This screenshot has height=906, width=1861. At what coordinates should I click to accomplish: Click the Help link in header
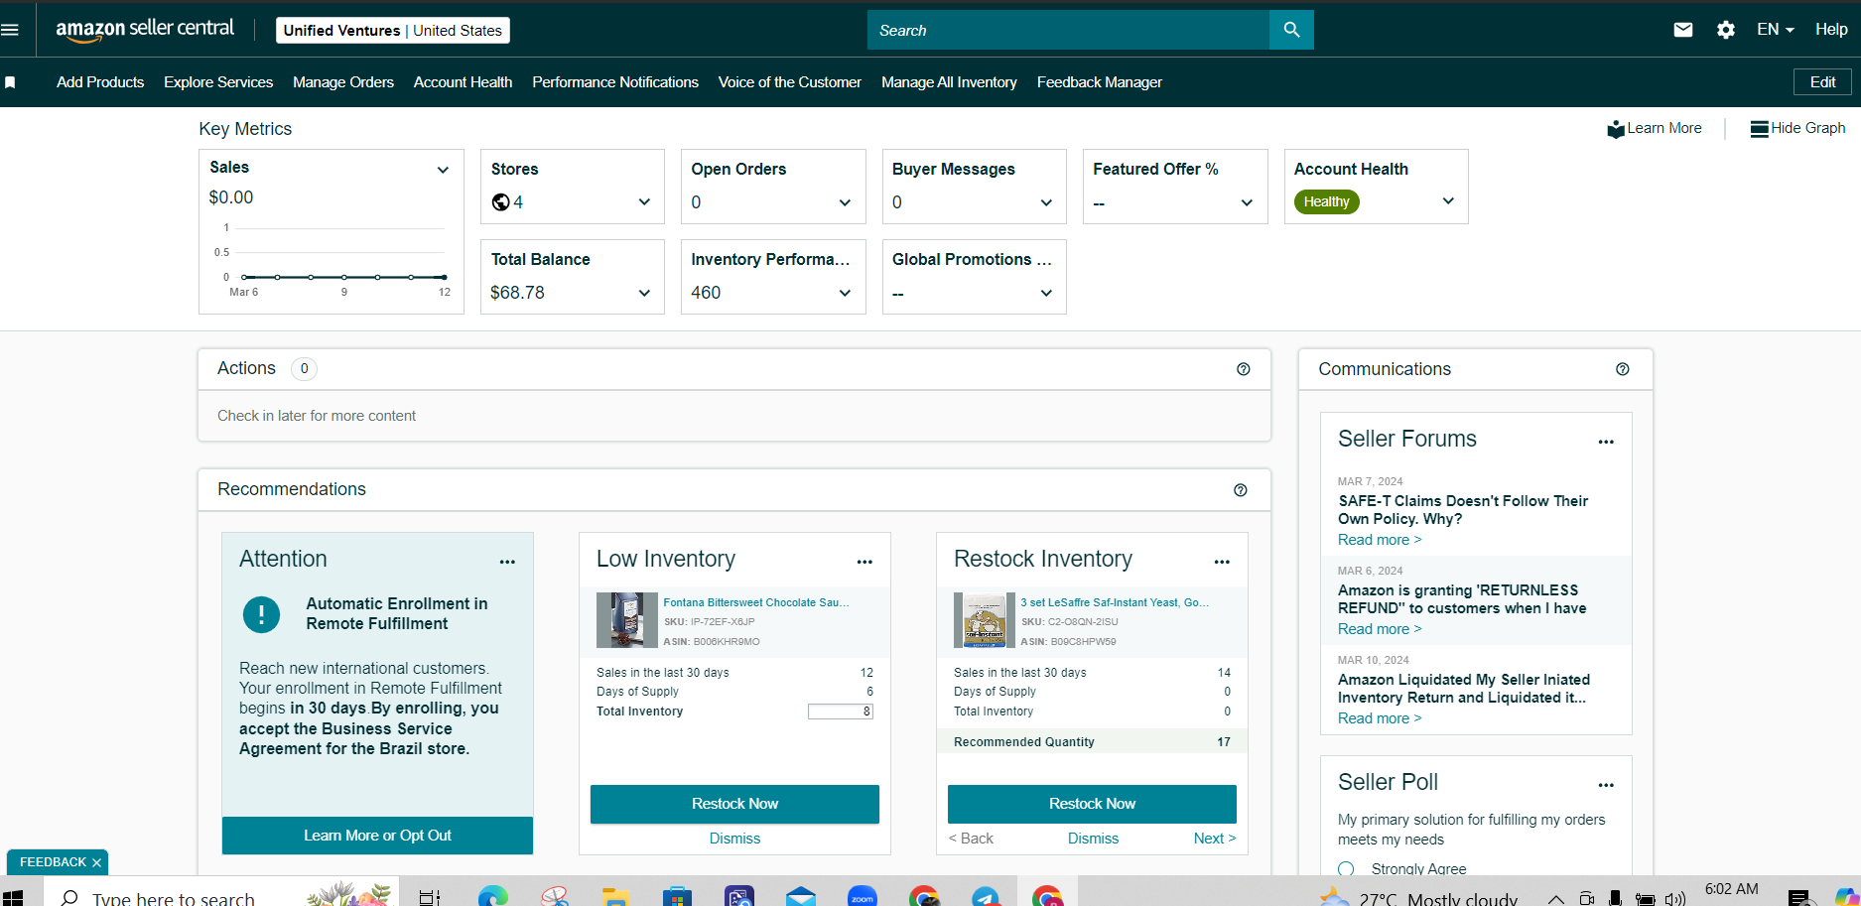(x=1831, y=30)
